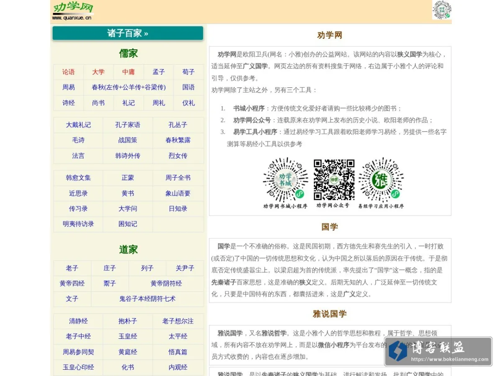Open the 老子 link under 道家

72,268
